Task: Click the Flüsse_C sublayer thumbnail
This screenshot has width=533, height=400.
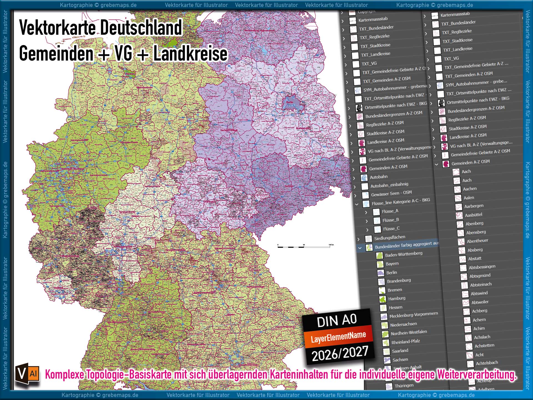Action: click(378, 230)
